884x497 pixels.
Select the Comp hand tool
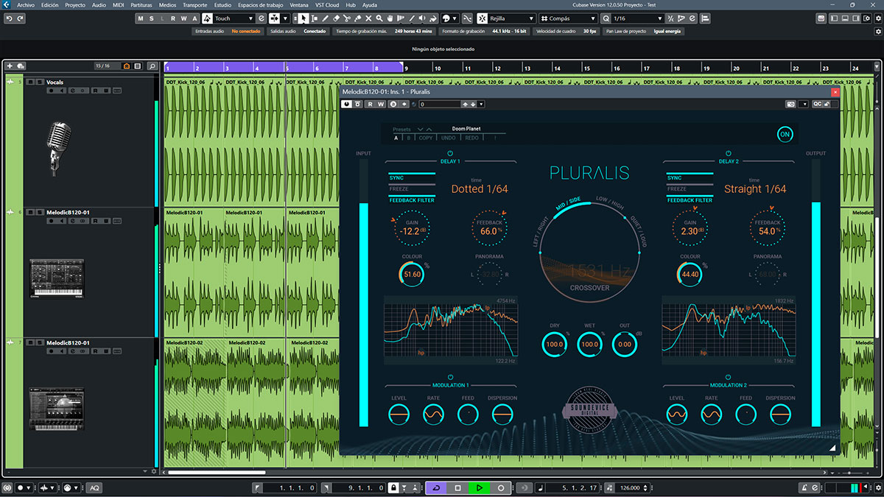(390, 18)
